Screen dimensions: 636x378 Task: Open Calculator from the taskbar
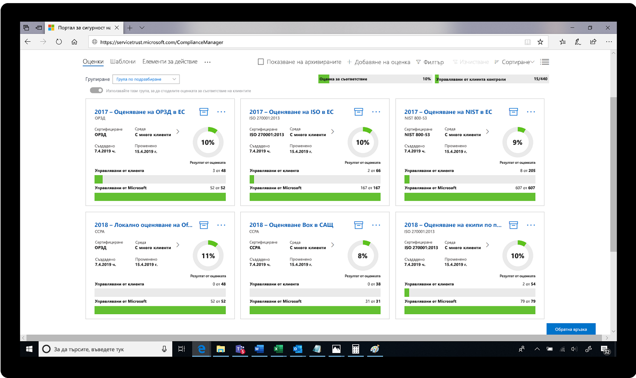pos(356,349)
